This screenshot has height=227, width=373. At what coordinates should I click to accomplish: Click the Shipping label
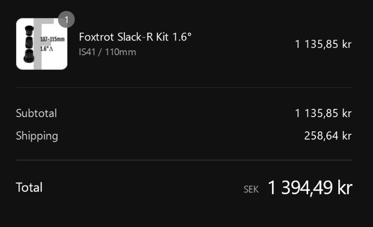pos(37,136)
